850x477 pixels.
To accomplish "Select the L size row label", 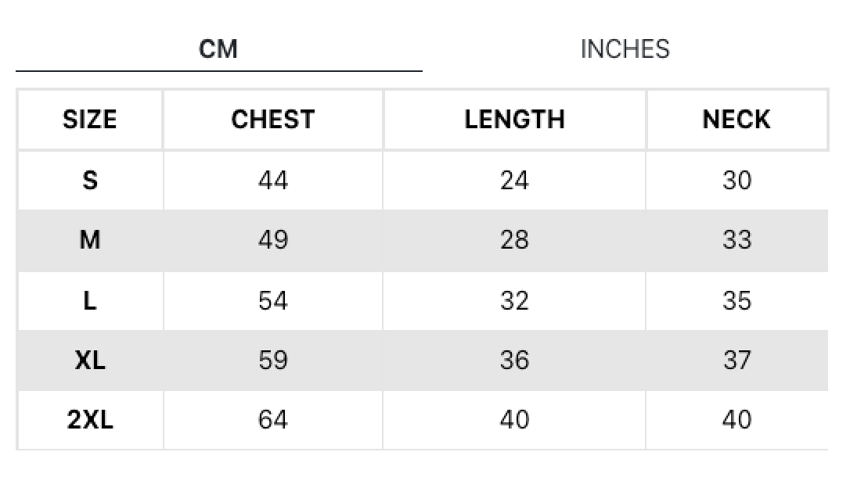I will point(90,300).
